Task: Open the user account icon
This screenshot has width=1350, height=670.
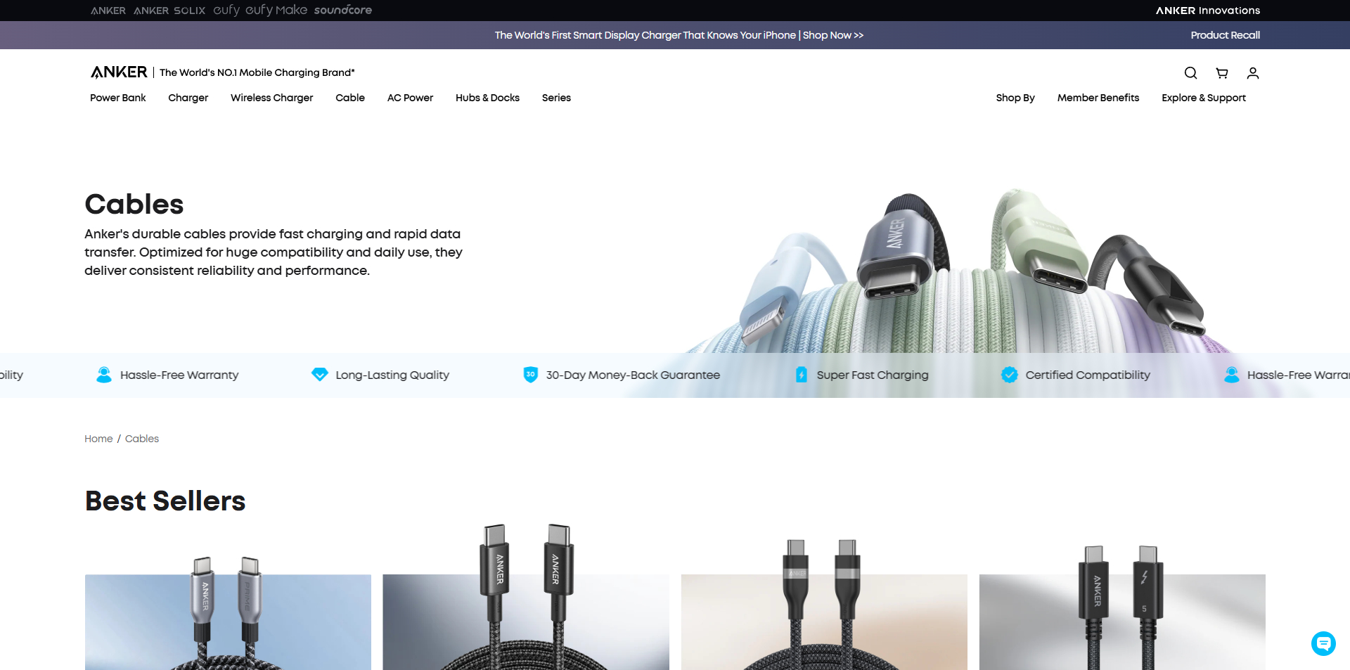Action: (x=1253, y=73)
